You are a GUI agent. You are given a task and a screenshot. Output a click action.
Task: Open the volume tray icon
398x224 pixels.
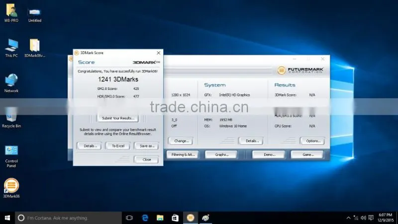point(363,218)
